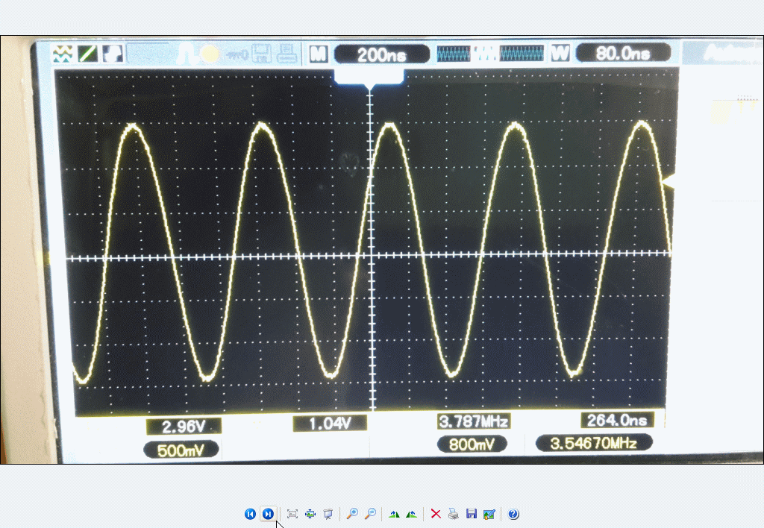Image resolution: width=764 pixels, height=528 pixels.
Task: Delete the image using red X
Action: pyautogui.click(x=436, y=514)
